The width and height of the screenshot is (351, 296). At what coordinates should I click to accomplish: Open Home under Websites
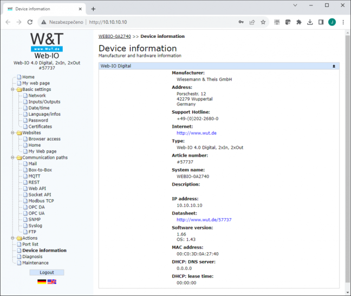tap(35, 145)
